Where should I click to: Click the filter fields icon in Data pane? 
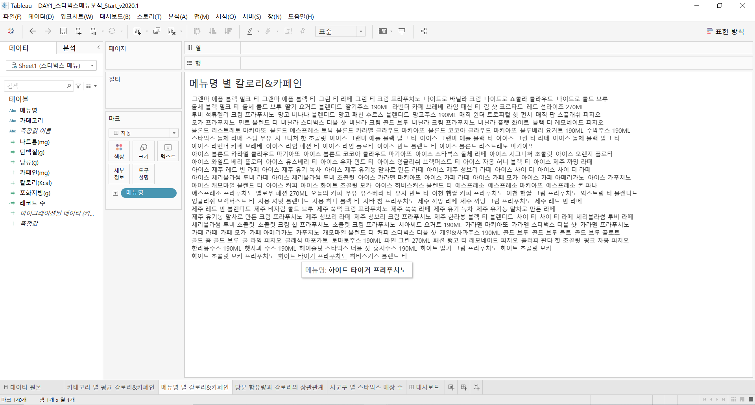[x=78, y=86]
